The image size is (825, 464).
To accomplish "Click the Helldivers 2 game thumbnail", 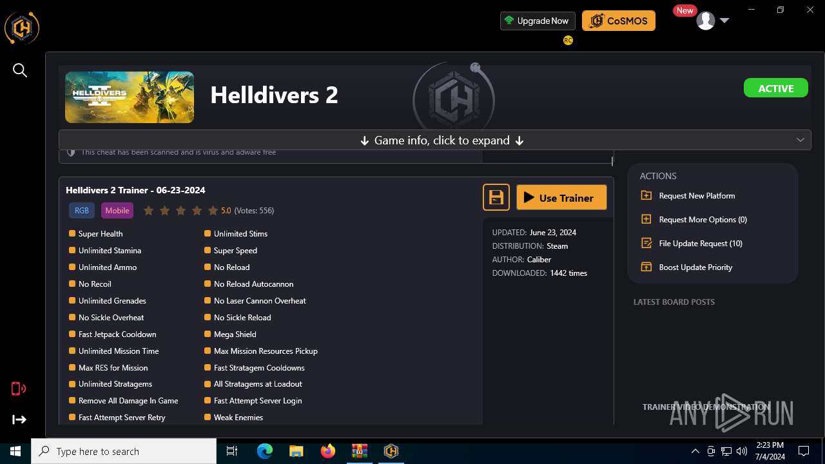I will (x=130, y=97).
